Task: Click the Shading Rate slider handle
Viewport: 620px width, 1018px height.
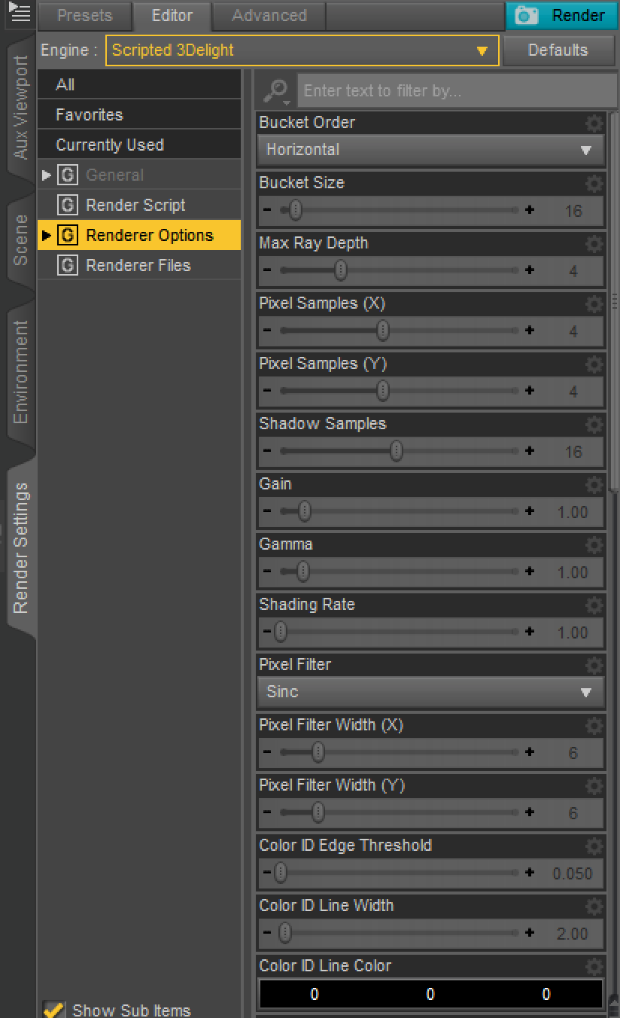Action: pos(281,632)
